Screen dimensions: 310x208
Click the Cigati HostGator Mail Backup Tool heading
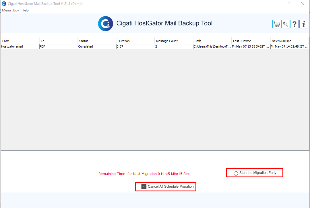(x=164, y=23)
